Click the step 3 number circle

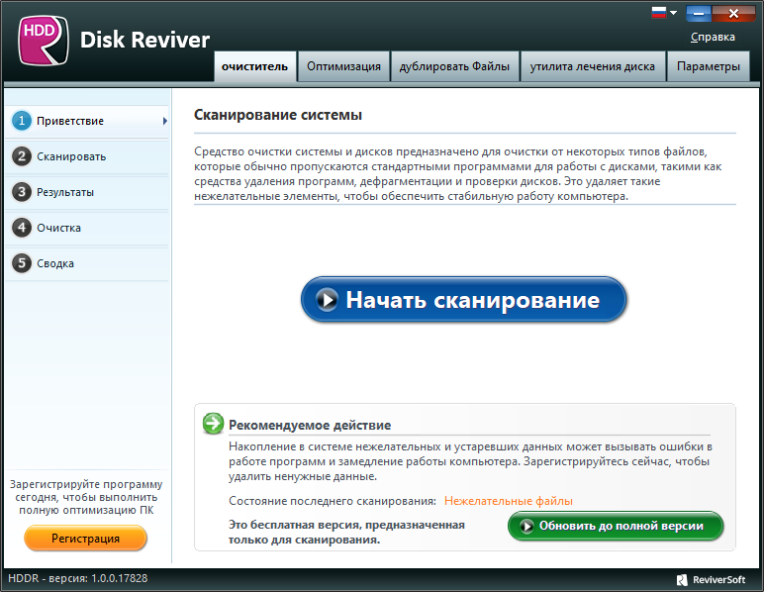point(22,192)
